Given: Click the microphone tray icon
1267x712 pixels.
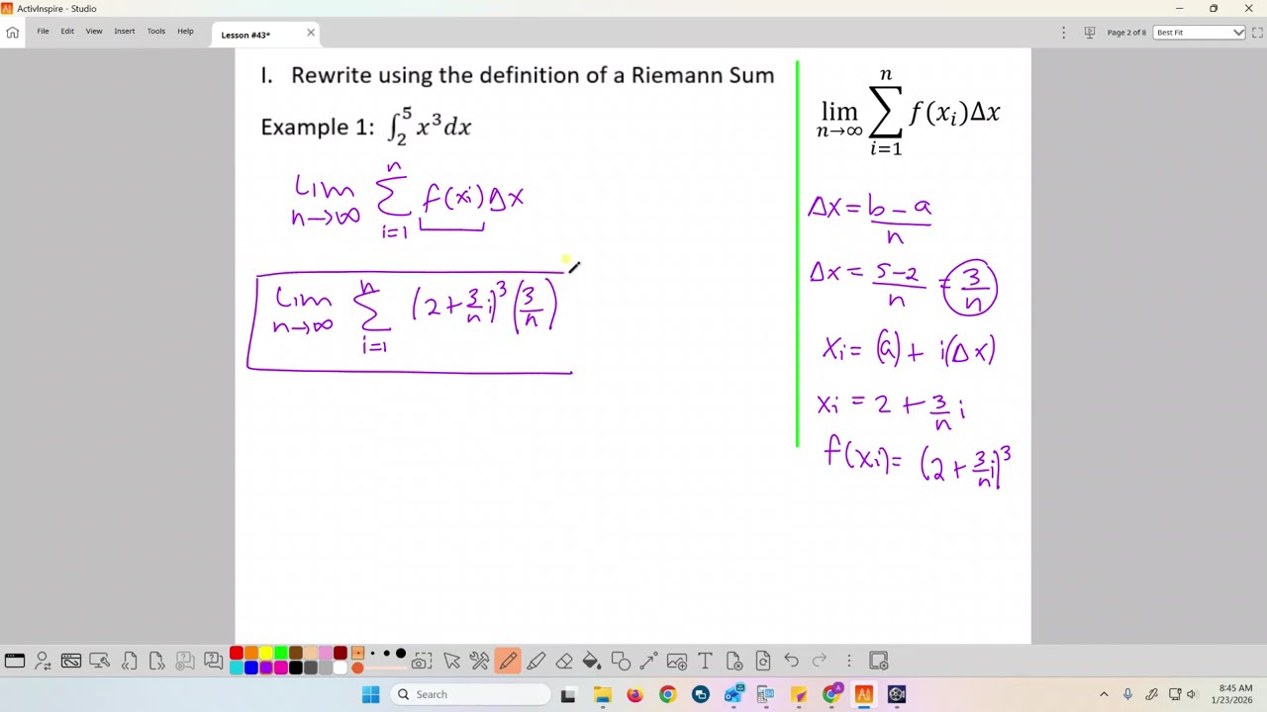Looking at the screenshot, I should 1127,694.
